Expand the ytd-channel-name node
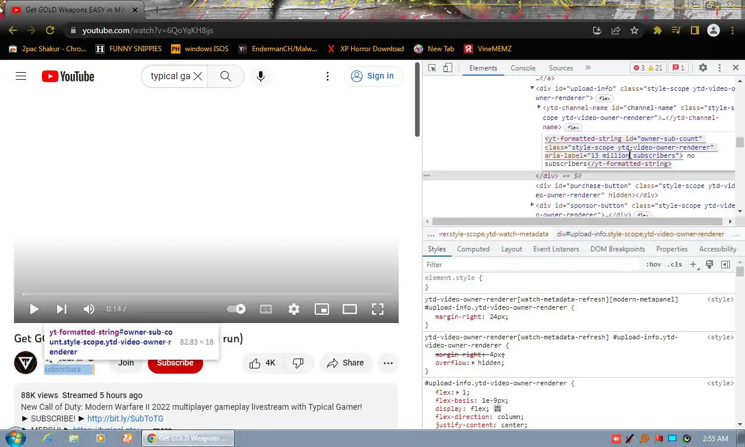 tap(539, 108)
